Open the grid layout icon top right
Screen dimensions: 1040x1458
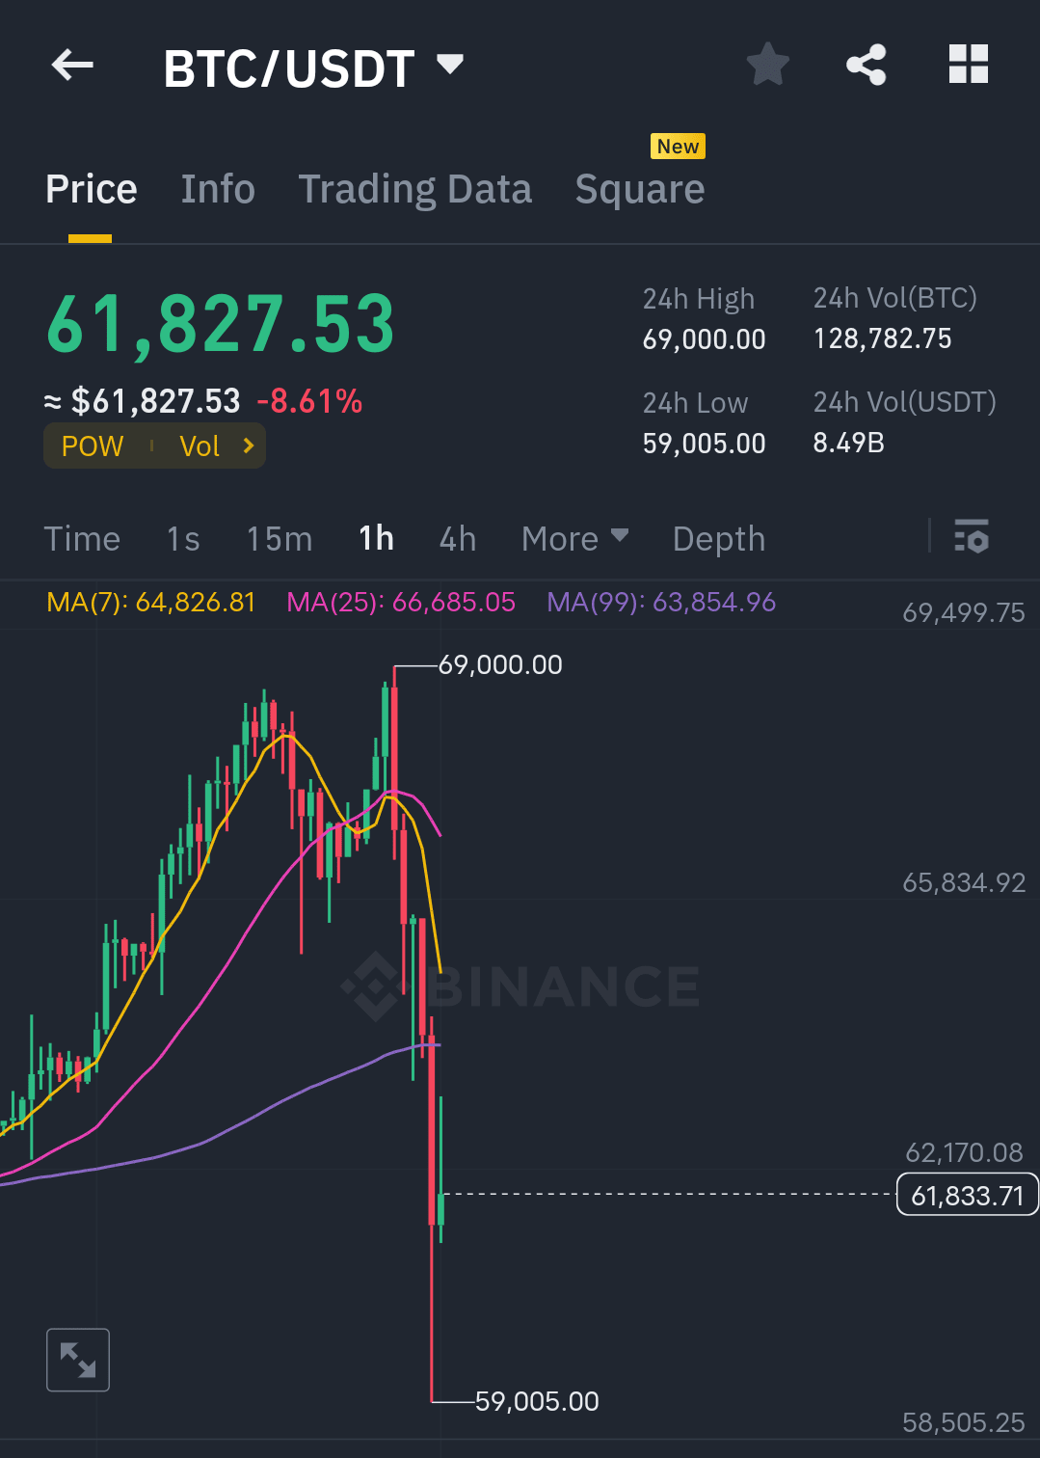[968, 65]
